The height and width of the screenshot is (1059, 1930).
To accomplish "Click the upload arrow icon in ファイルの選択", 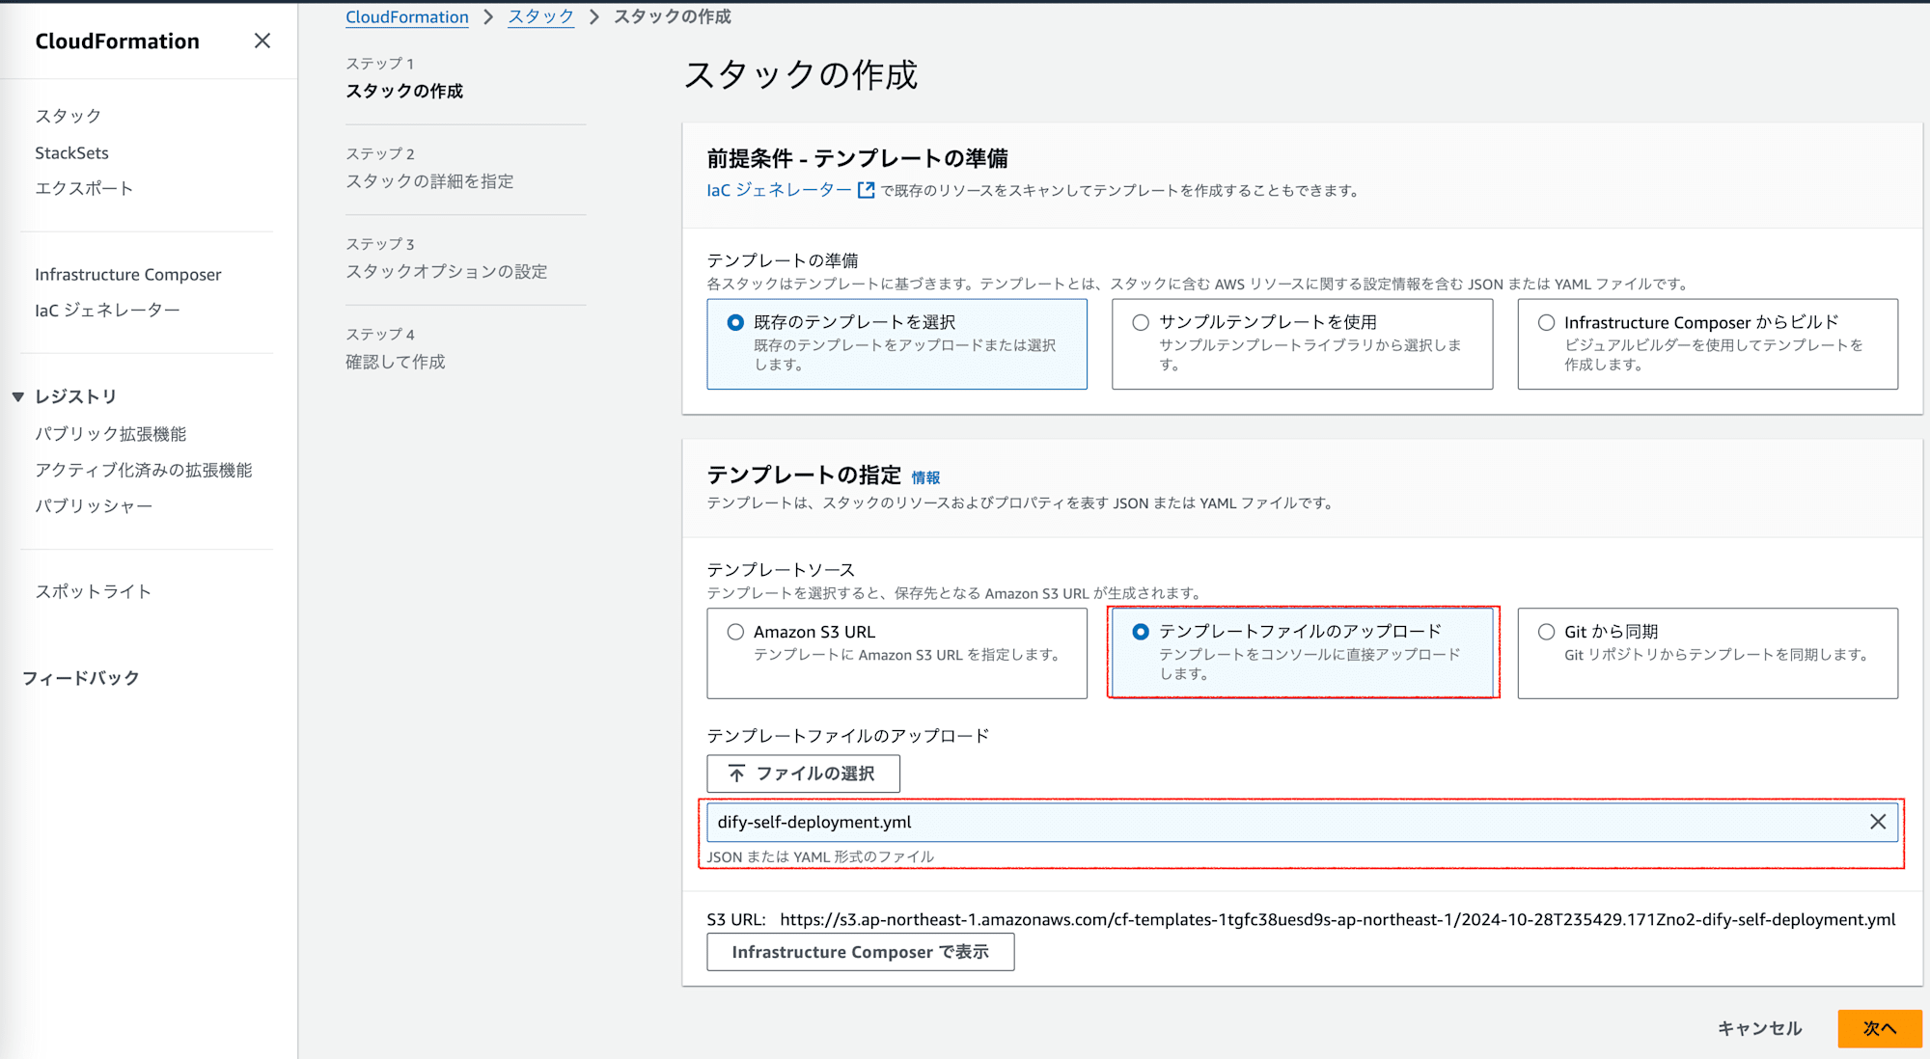I will pos(736,774).
